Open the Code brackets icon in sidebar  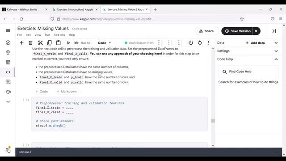click(8, 72)
